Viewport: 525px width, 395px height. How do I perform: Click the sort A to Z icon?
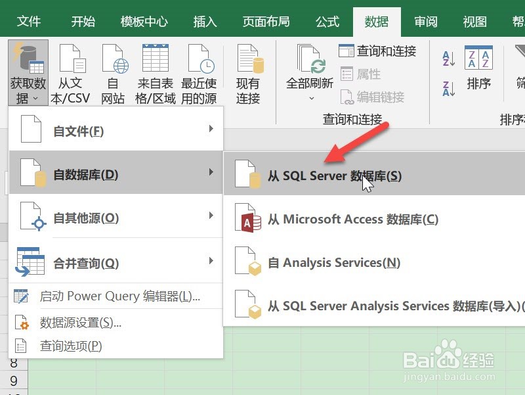(x=449, y=58)
